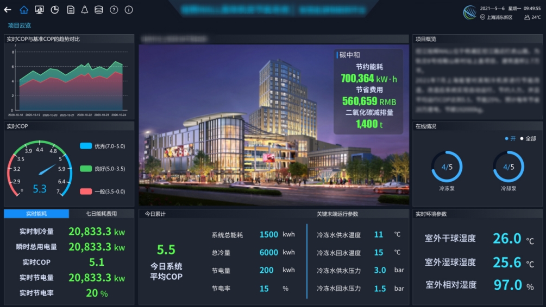Click the 冷却泵 4/5 ring gauge
The image size is (546, 307).
(509, 167)
